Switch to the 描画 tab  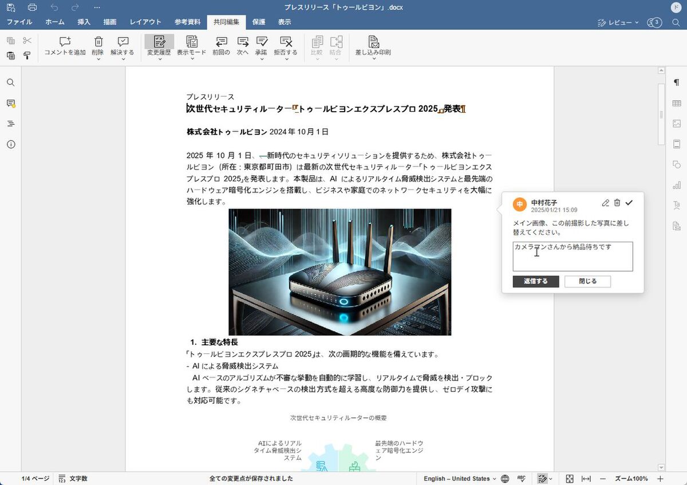coord(110,22)
